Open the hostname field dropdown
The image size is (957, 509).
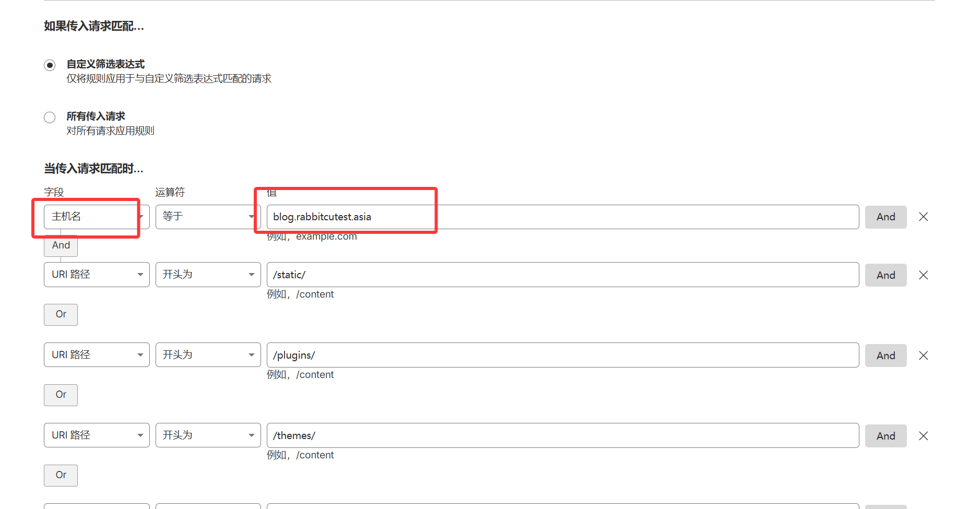(97, 217)
